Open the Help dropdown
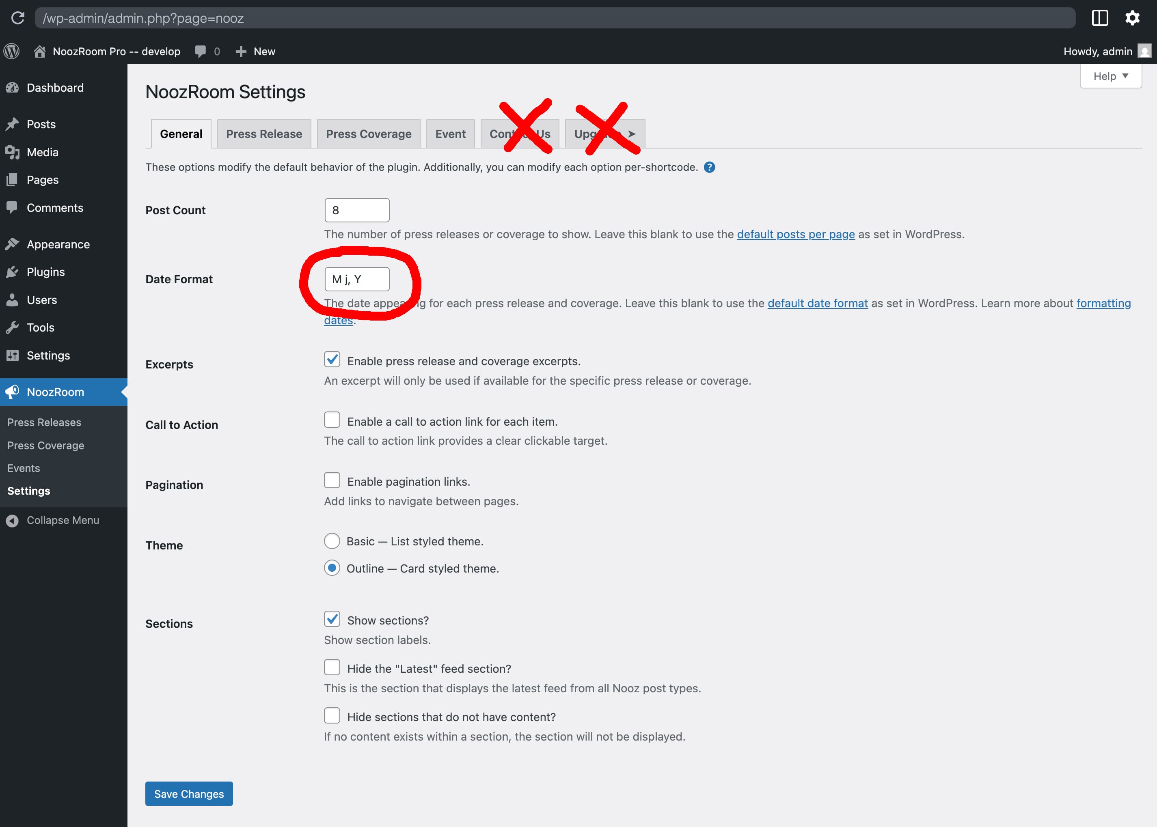 tap(1111, 76)
